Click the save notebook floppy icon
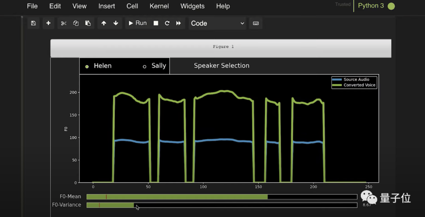This screenshot has width=425, height=217. (x=33, y=23)
